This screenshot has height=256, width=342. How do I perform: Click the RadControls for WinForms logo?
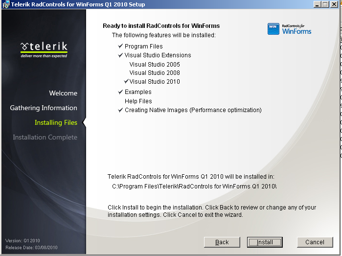pyautogui.click(x=290, y=29)
